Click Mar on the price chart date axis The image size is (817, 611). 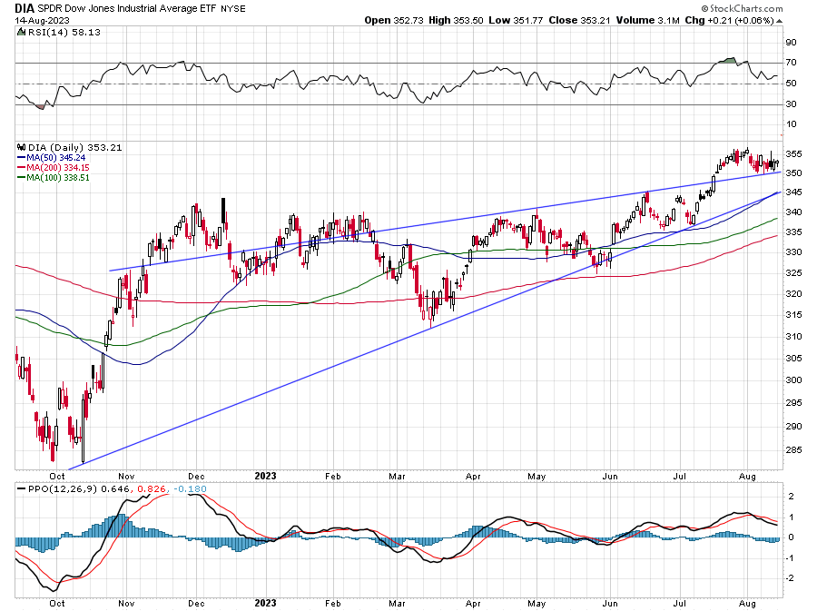click(x=397, y=476)
